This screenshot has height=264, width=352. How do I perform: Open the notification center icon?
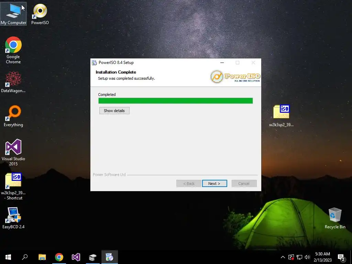(341, 257)
